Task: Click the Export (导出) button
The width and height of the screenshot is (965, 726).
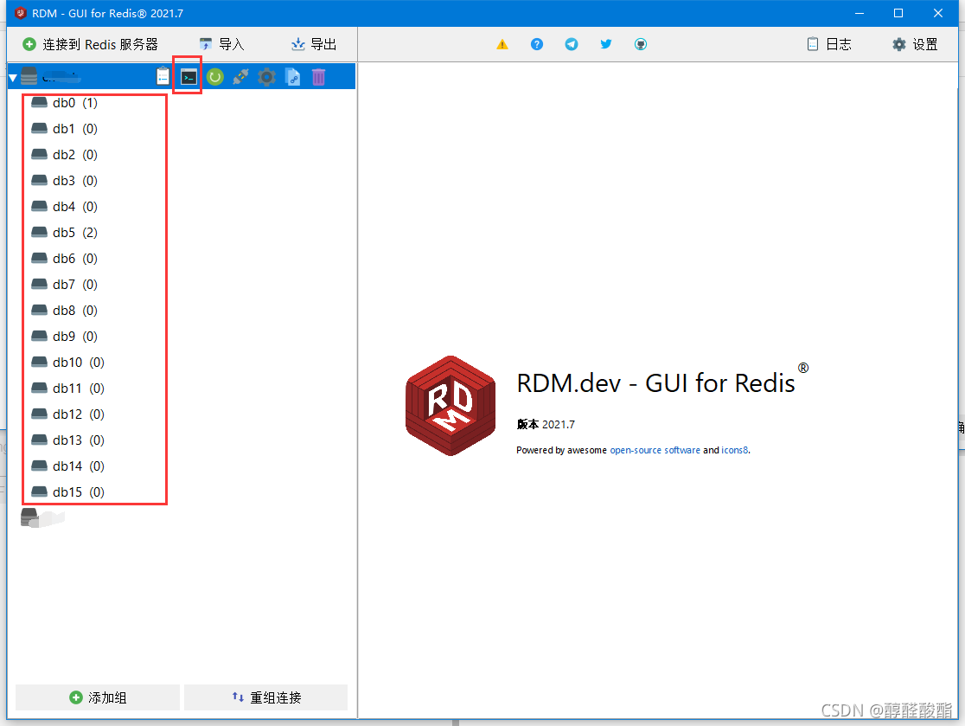Action: click(314, 44)
